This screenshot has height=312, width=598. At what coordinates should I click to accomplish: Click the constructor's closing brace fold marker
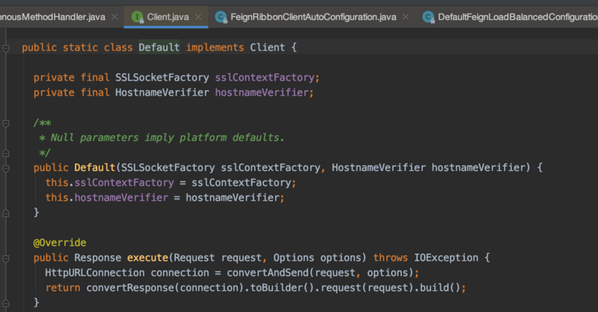click(6, 213)
